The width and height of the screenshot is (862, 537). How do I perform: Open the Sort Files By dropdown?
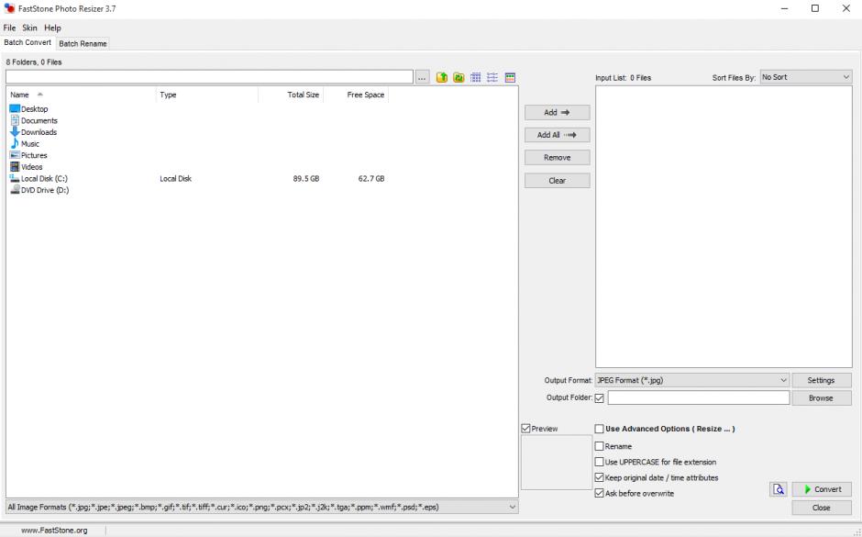pyautogui.click(x=806, y=78)
